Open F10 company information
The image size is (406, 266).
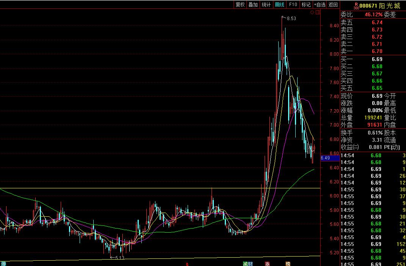293,5
